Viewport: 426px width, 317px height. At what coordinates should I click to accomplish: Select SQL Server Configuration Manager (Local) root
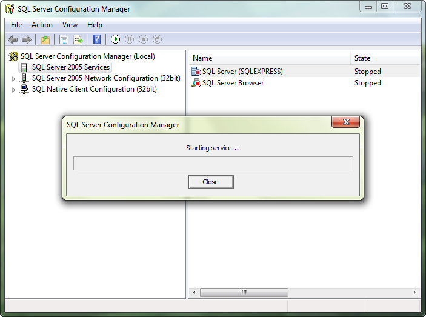tap(88, 56)
